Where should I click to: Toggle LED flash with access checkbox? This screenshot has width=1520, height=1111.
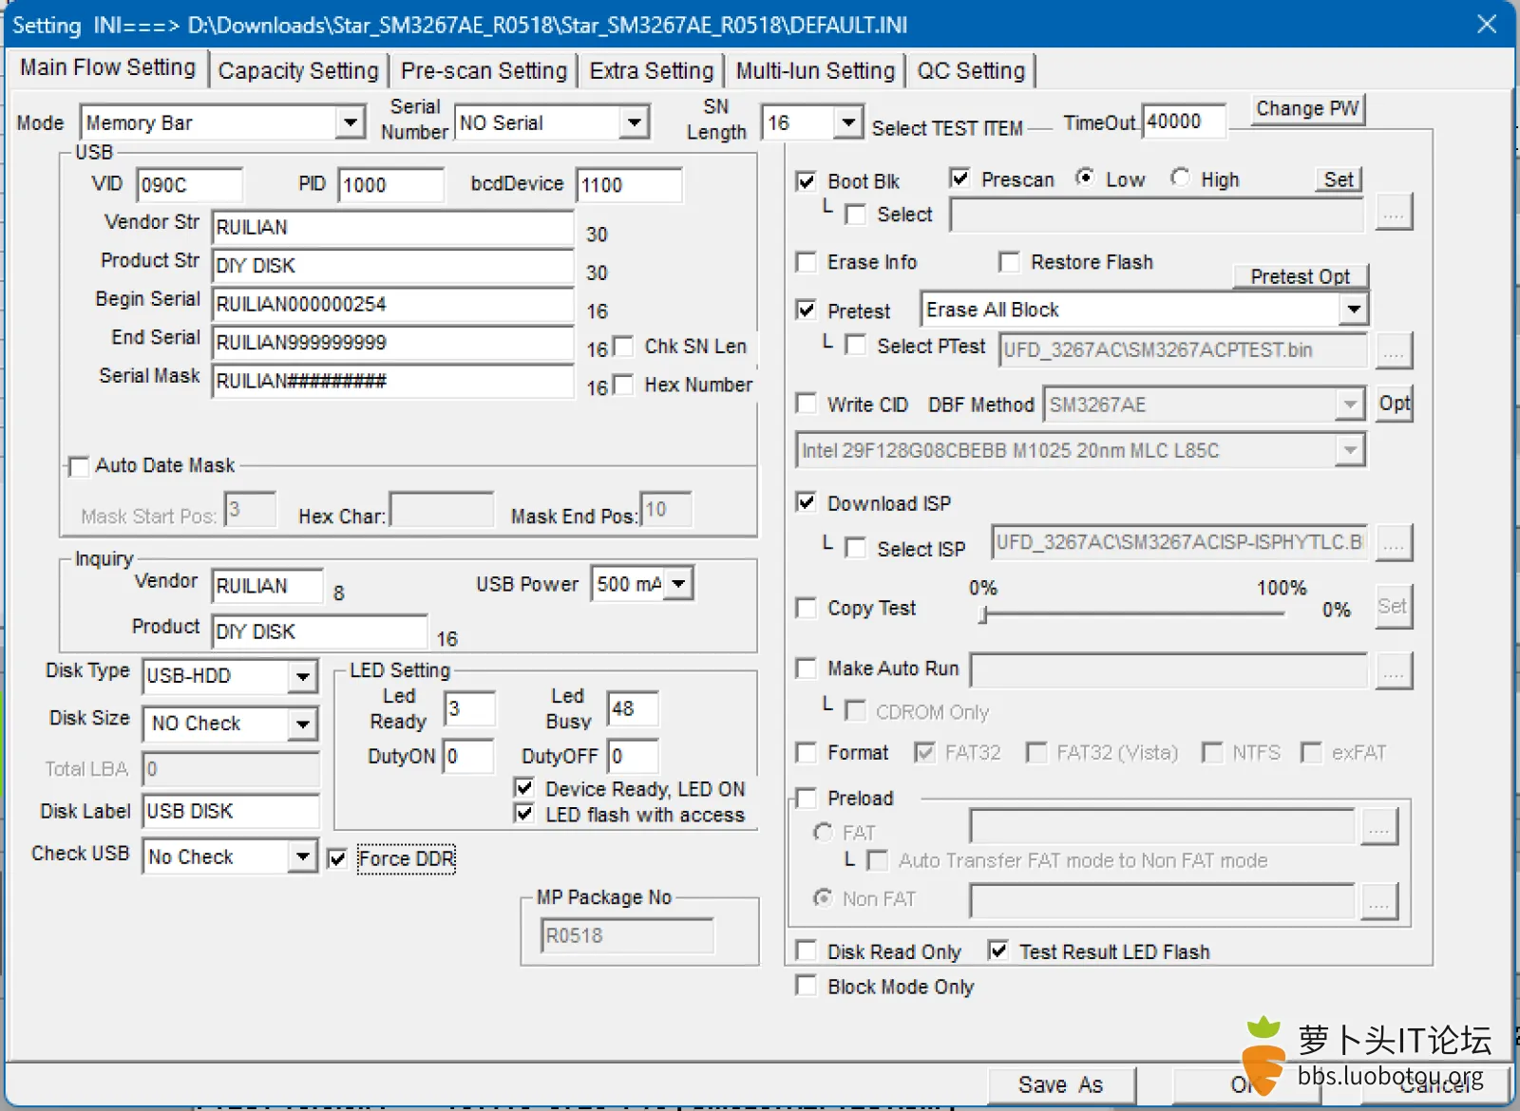coord(523,813)
